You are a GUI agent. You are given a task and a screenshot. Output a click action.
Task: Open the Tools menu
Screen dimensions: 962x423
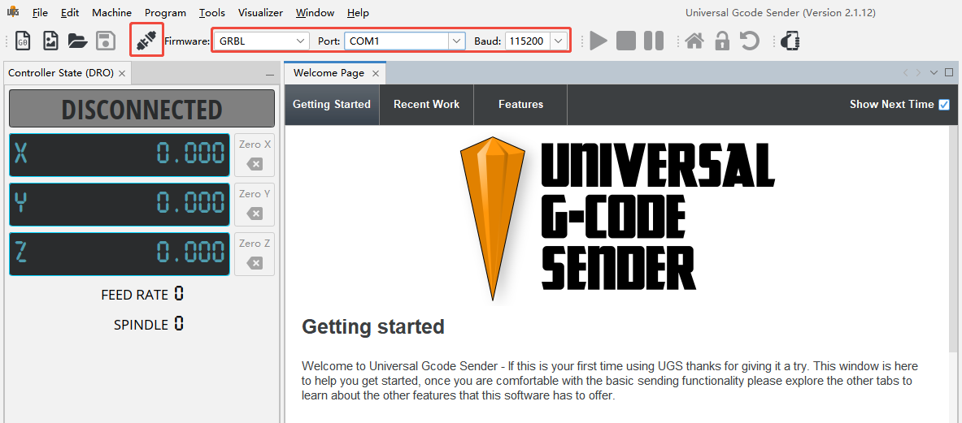212,13
